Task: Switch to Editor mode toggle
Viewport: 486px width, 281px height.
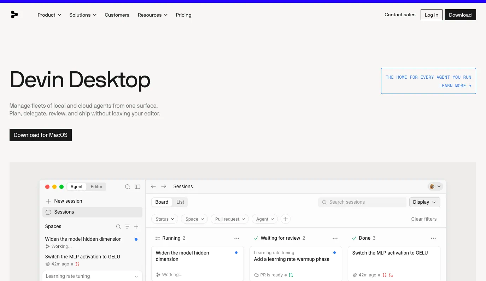Action: [x=96, y=187]
